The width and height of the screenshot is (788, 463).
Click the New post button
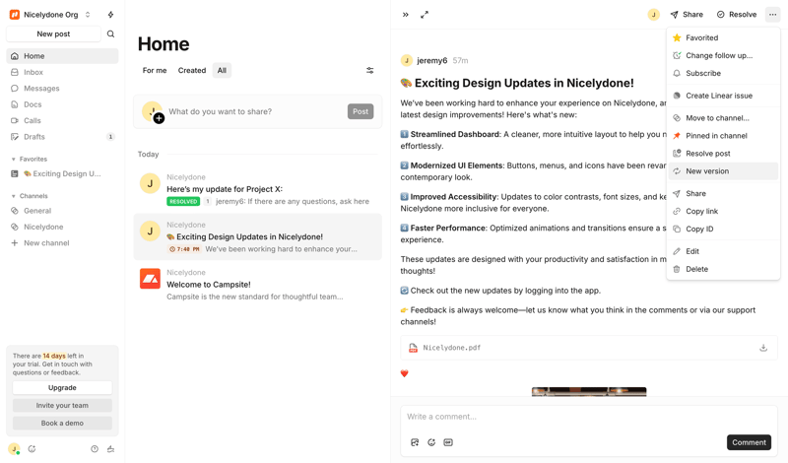tap(53, 33)
